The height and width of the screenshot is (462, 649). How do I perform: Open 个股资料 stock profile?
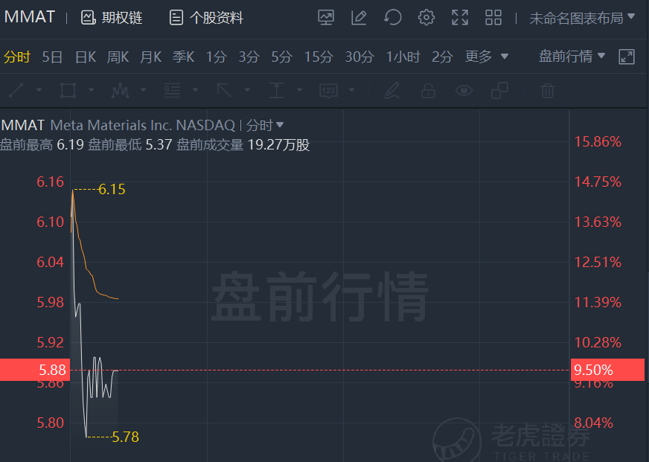point(206,18)
